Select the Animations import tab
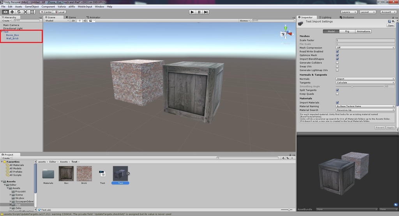 click(x=364, y=32)
